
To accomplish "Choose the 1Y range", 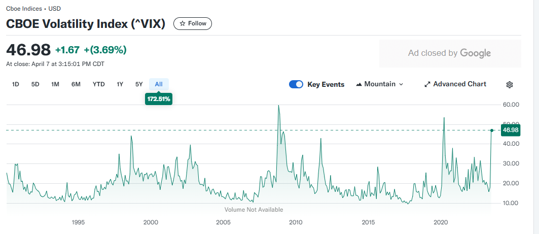I will click(x=120, y=84).
